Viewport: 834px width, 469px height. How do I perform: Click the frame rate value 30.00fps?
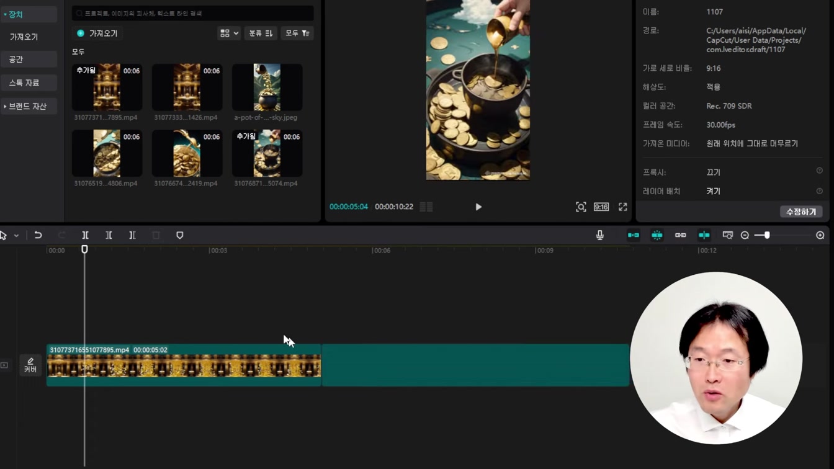pos(720,125)
